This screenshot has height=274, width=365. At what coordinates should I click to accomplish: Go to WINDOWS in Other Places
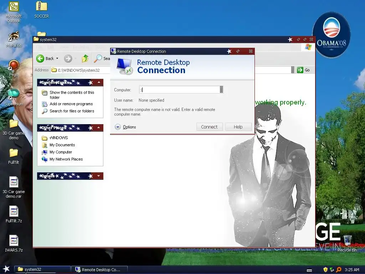[59, 138]
